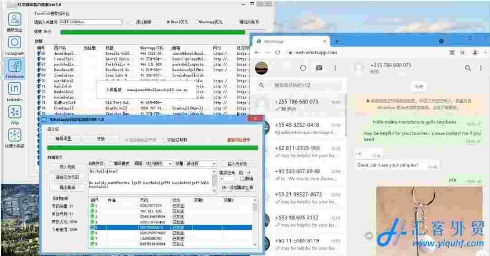Open the browser's three-dot menu
490x256 pixels.
pyautogui.click(x=485, y=52)
